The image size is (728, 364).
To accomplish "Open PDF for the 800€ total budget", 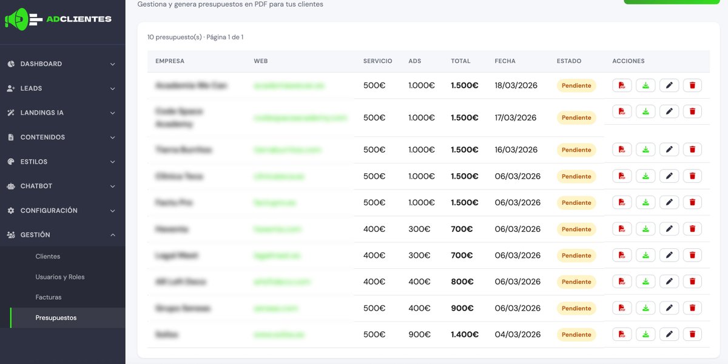I will [x=622, y=282].
